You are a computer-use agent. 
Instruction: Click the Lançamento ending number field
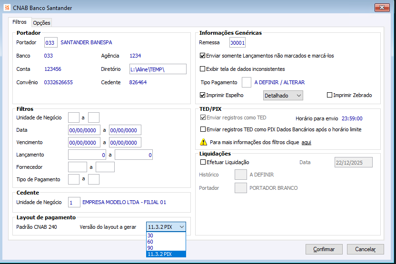tap(134, 155)
